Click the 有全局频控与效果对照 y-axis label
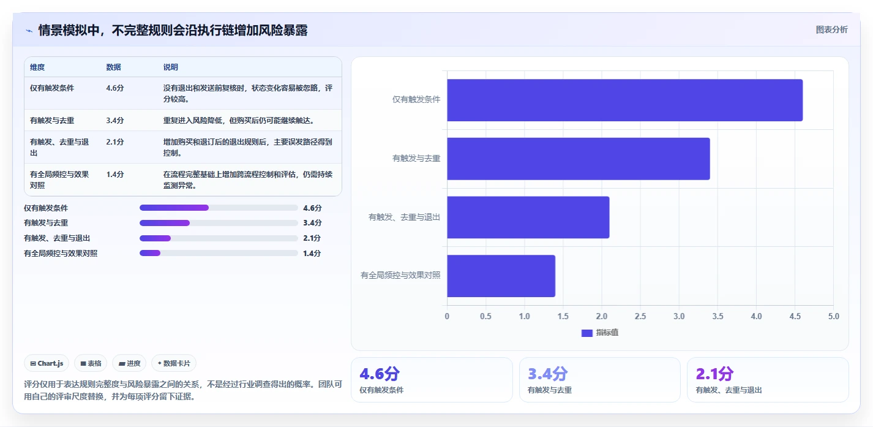873x427 pixels. tap(400, 276)
